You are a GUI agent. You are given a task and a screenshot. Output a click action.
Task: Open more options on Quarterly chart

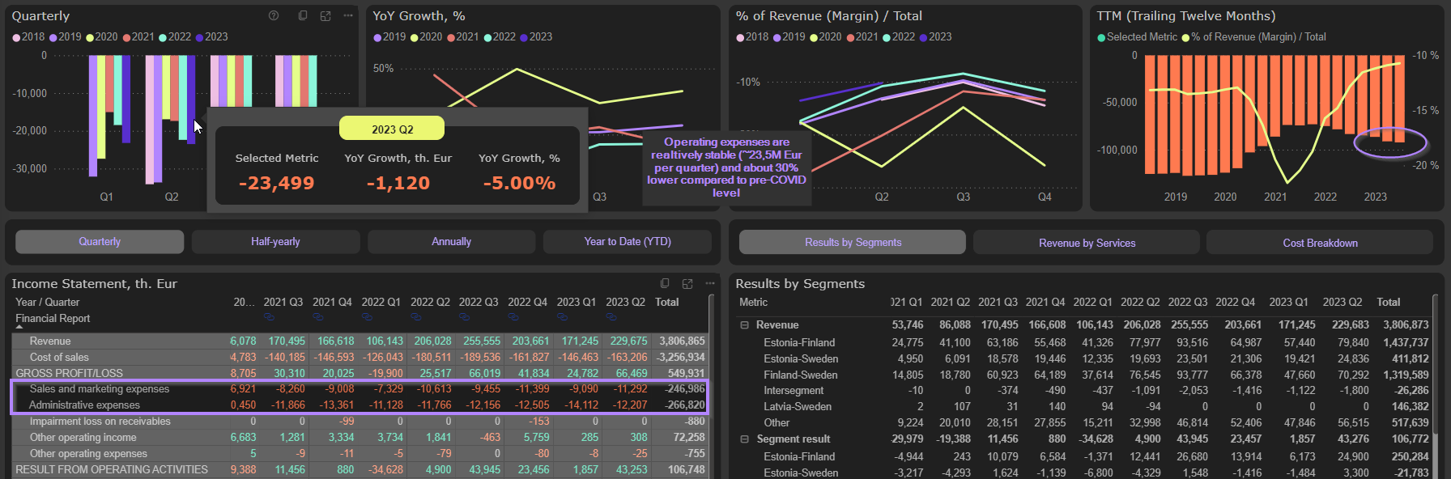[348, 15]
